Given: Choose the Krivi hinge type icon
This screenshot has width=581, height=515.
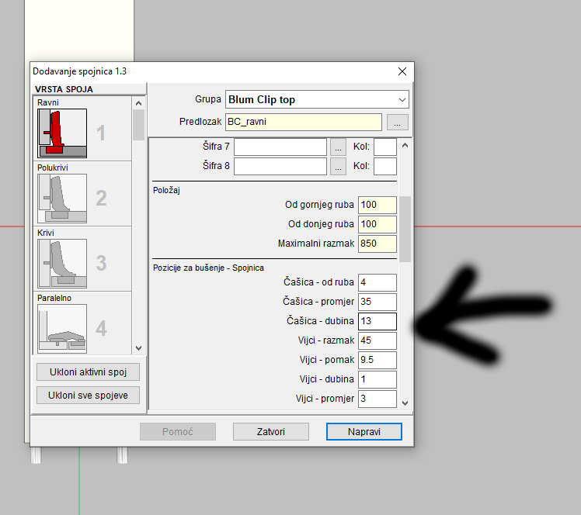Looking at the screenshot, I should tap(62, 263).
